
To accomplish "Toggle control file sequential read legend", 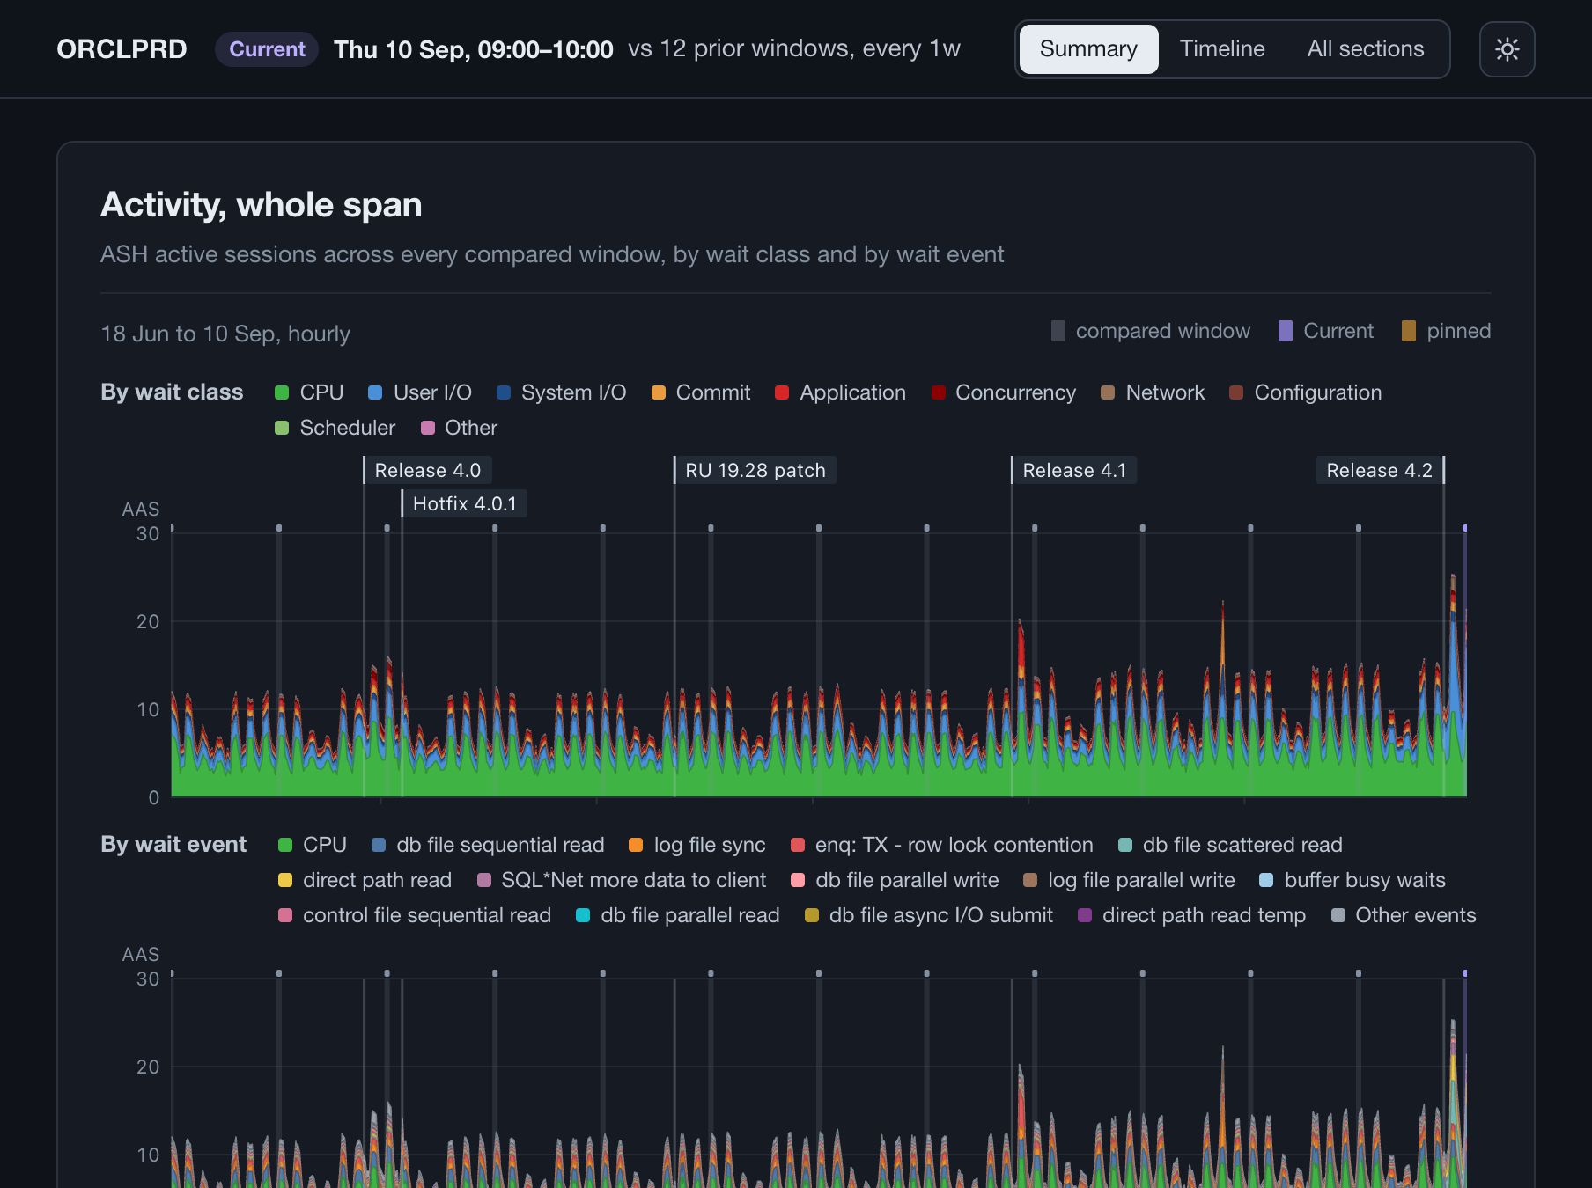I will coord(415,915).
